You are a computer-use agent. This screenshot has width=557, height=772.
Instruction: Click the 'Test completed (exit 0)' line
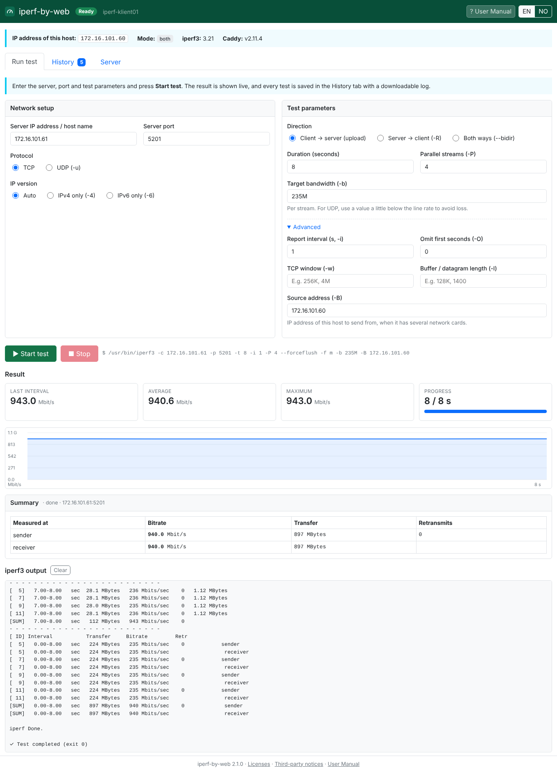pos(48,744)
